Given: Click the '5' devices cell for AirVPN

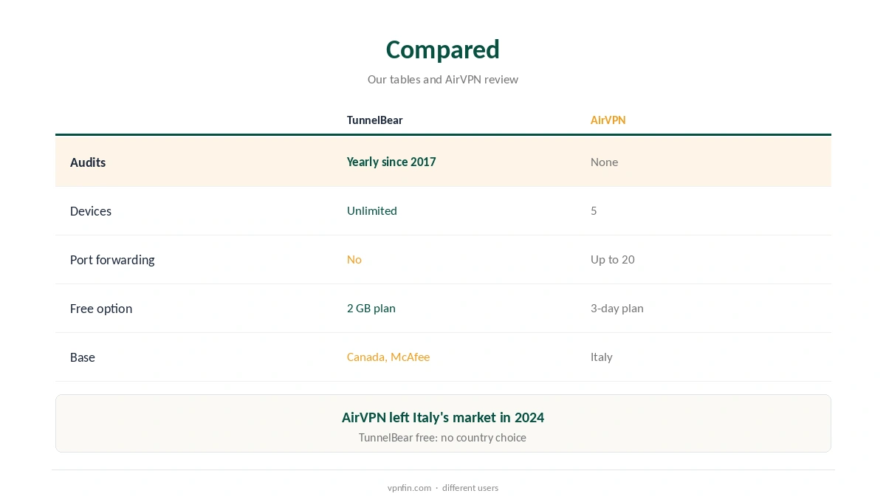Looking at the screenshot, I should (594, 210).
